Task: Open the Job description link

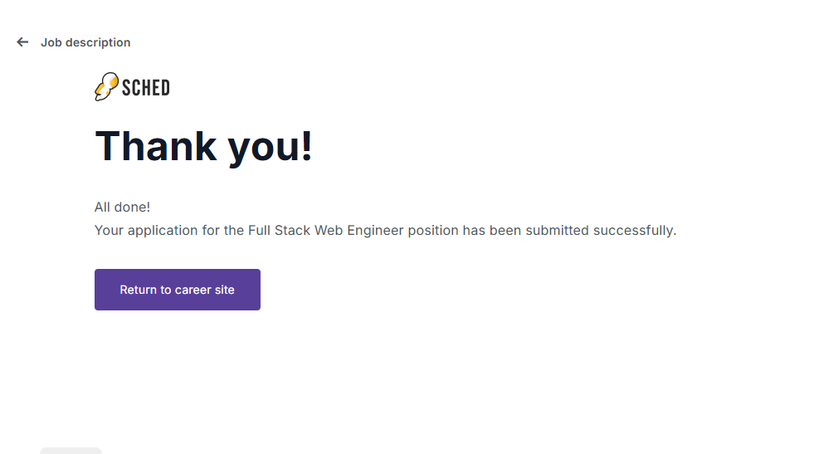Action: pyautogui.click(x=85, y=42)
